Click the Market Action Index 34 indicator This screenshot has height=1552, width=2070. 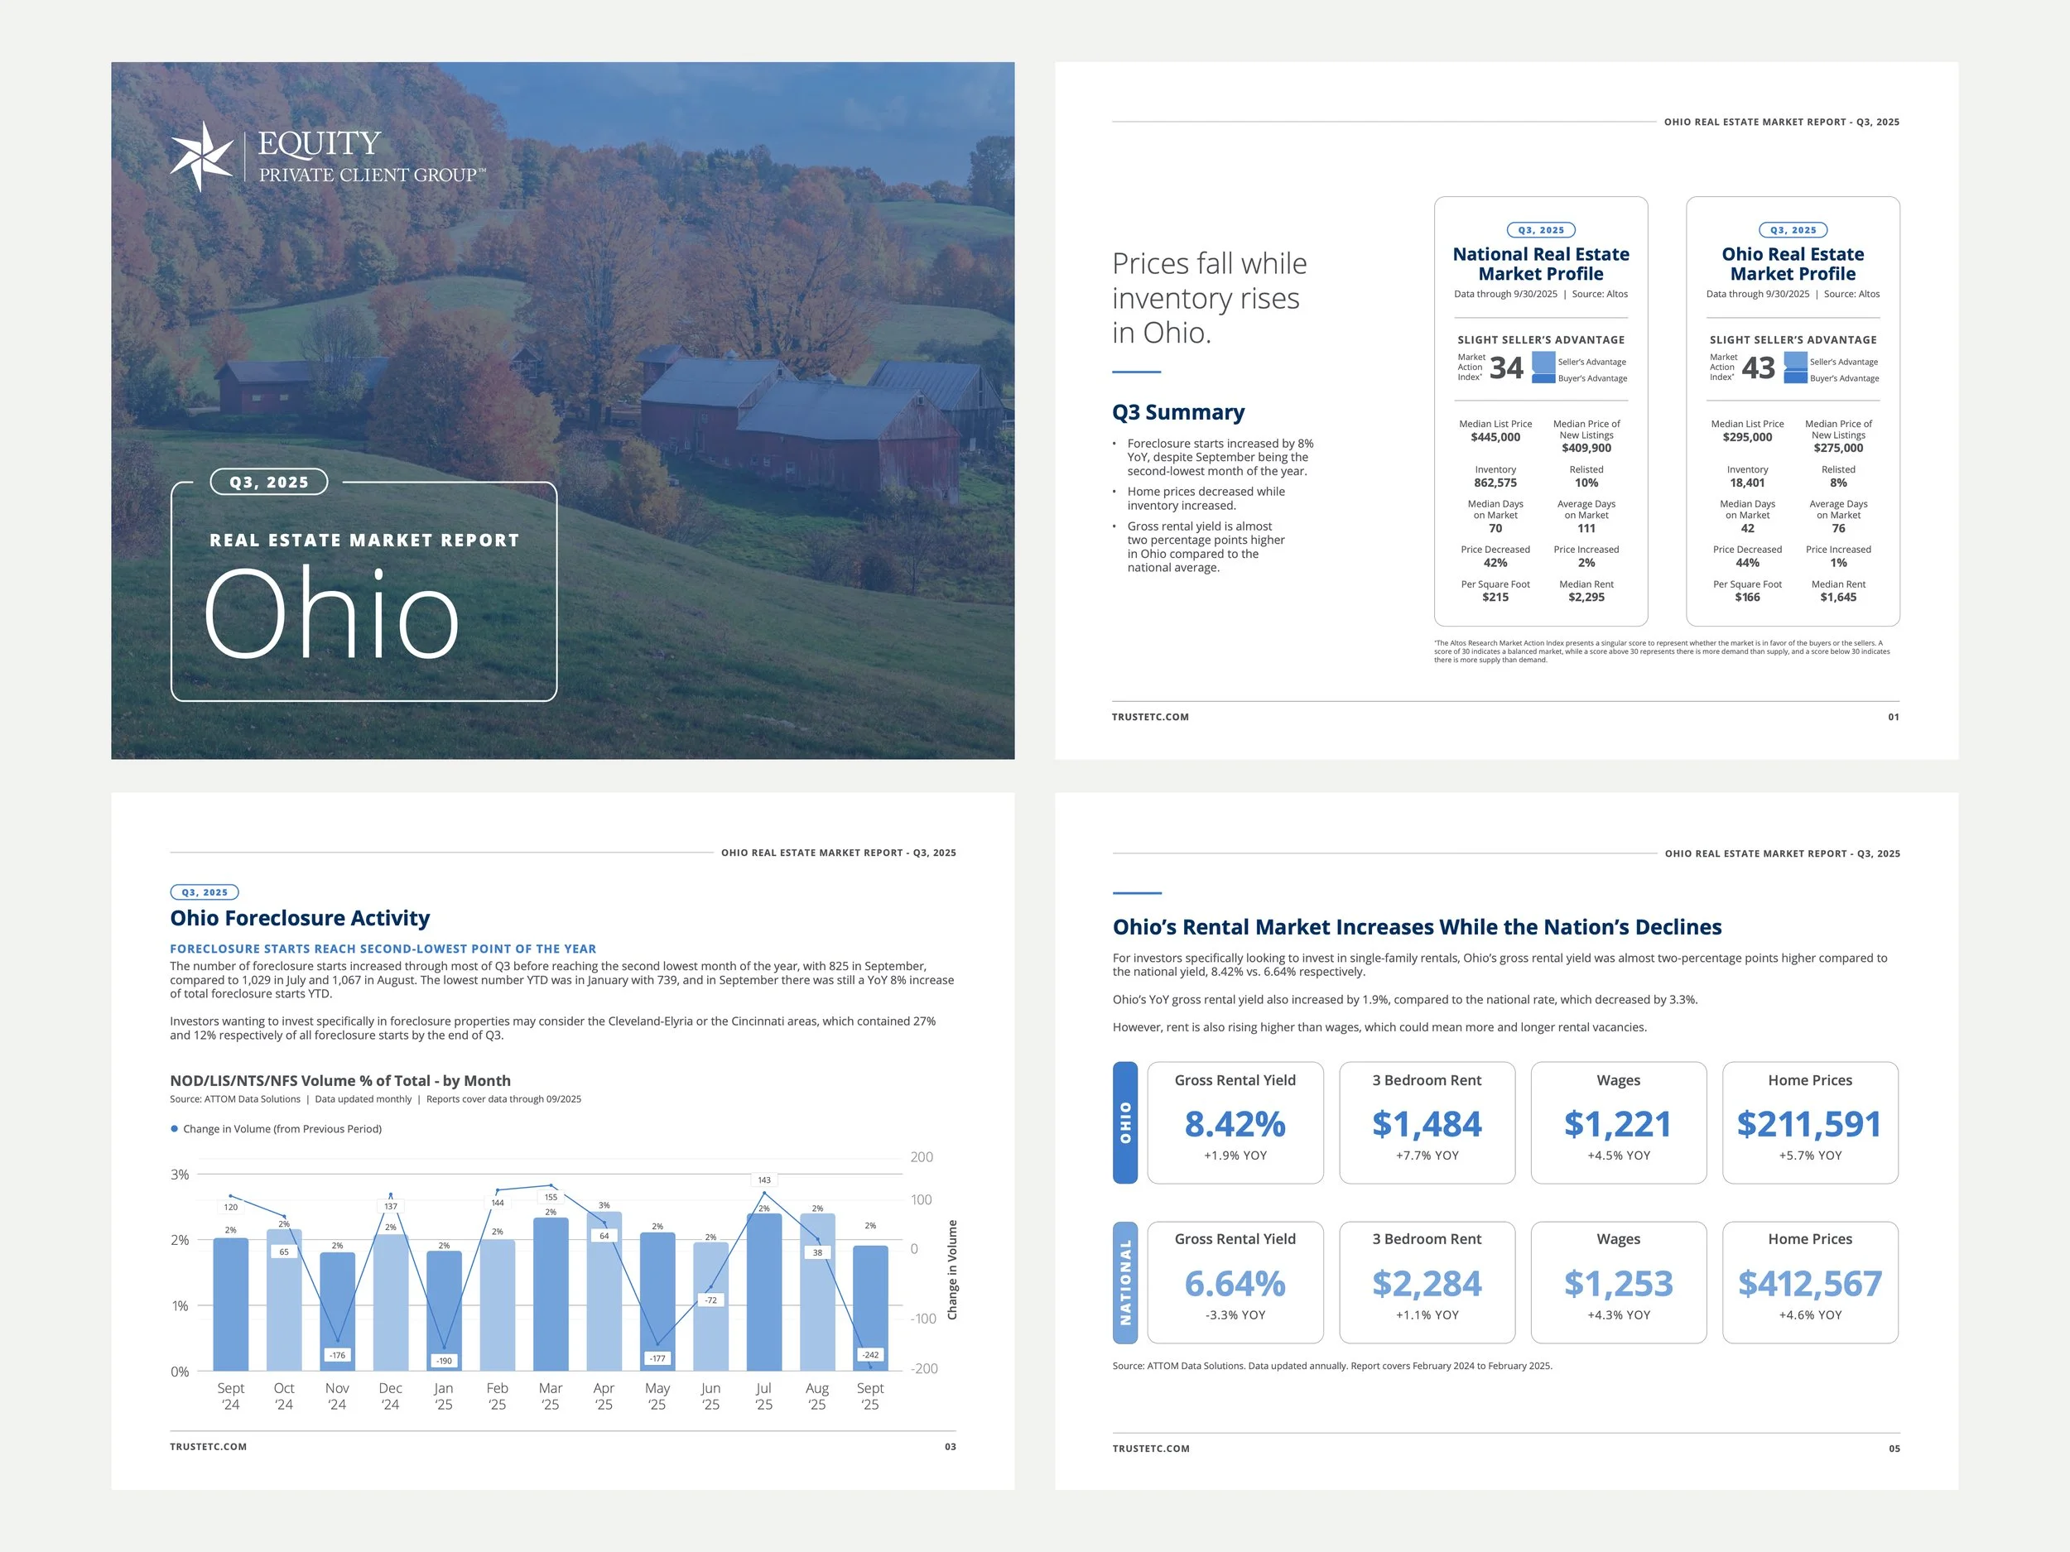[x=1507, y=368]
